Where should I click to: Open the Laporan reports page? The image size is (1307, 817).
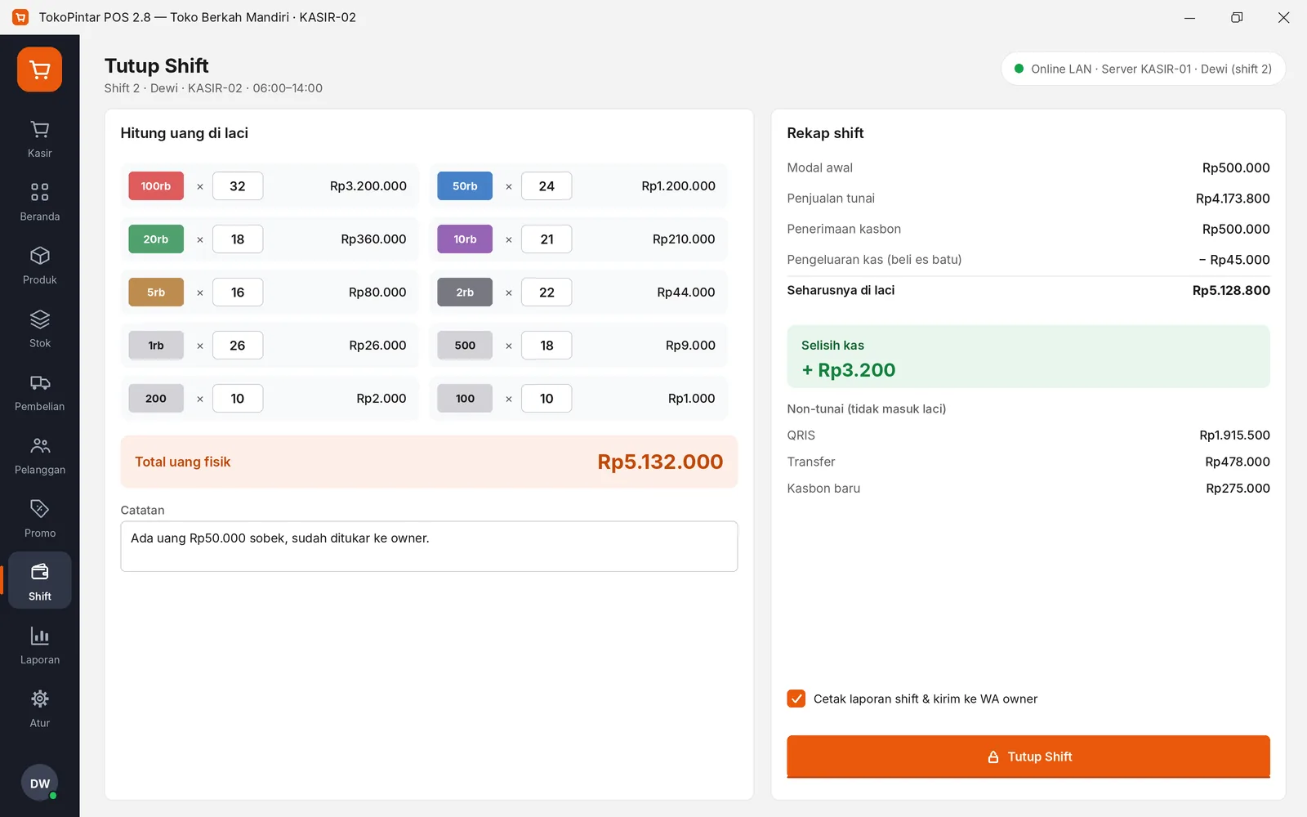tap(39, 646)
